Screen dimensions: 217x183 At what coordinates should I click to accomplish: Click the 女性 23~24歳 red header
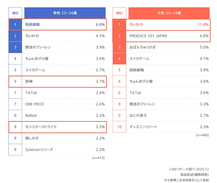pos(169,13)
